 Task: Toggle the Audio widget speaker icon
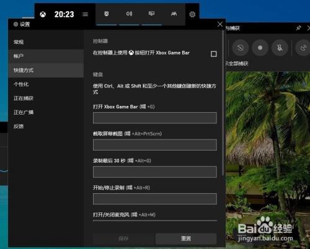pos(129,14)
